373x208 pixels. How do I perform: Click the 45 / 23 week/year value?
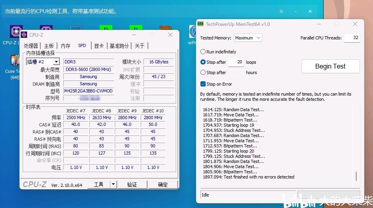coord(159,77)
